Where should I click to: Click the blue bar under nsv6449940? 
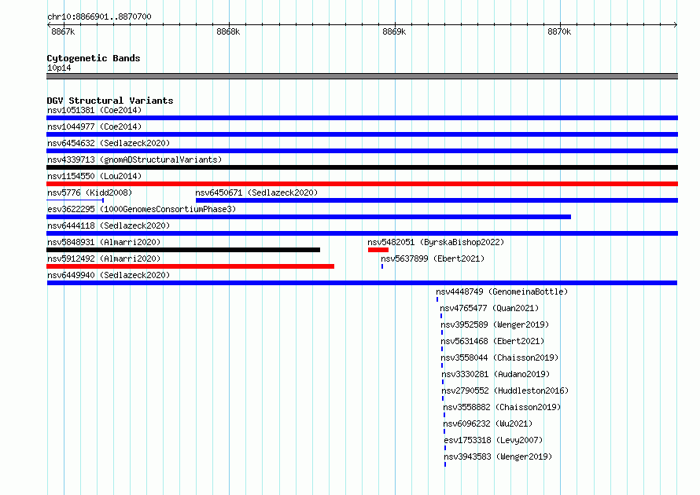click(x=362, y=283)
